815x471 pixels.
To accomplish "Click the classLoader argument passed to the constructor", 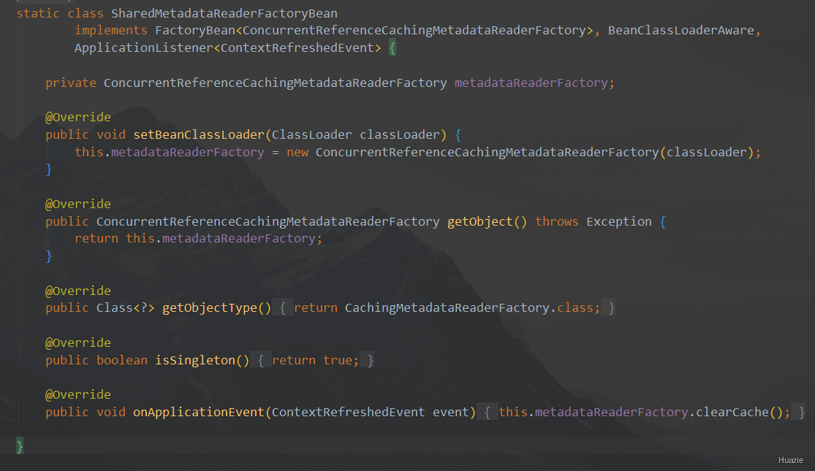I will click(707, 152).
